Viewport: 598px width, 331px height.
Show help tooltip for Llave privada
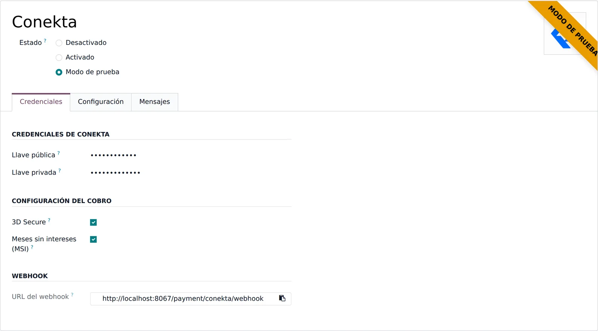[x=60, y=171]
